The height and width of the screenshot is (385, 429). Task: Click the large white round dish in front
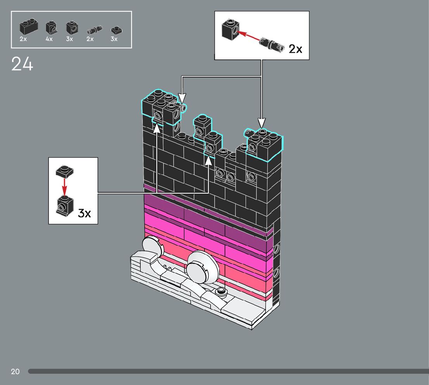[x=202, y=267]
